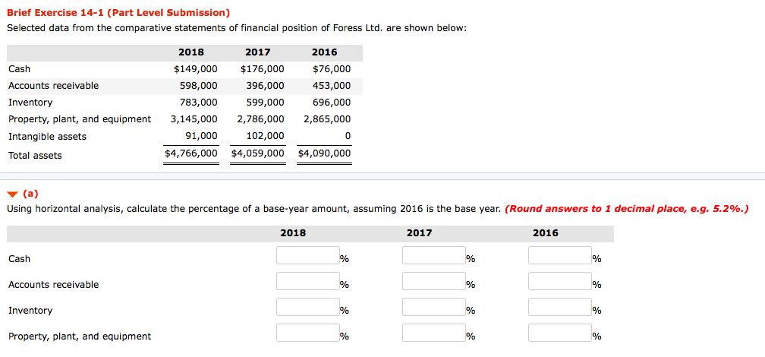Click the 2018 Total assets value $4,766,000
This screenshot has height=357, width=765.
click(191, 153)
